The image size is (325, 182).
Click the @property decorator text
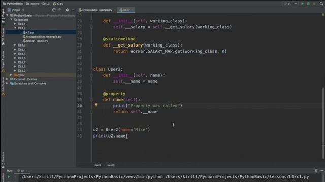click(x=114, y=94)
